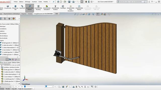The height and width of the screenshot is (90, 161).
Task: Open SOLIDWORKS Simulation add-in
Action: [x=47, y=8]
